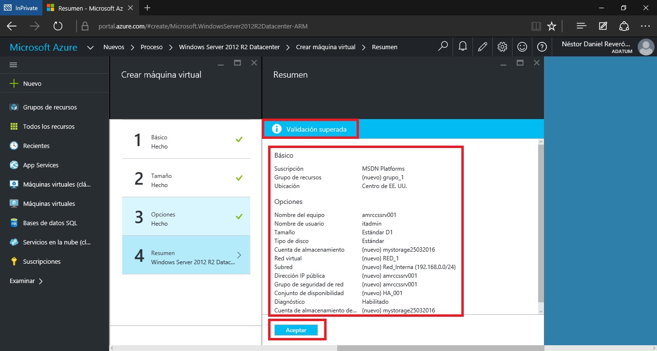Open portal settings gear icon
This screenshot has width=657, height=351.
pos(502,47)
